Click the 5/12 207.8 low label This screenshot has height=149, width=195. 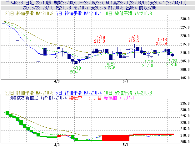pyautogui.click(x=148, y=64)
